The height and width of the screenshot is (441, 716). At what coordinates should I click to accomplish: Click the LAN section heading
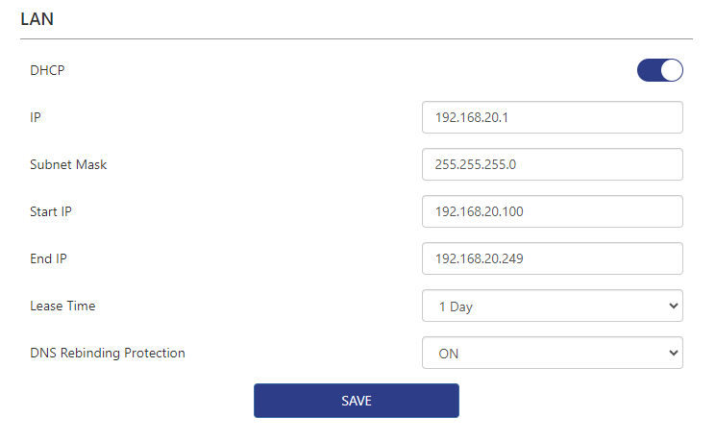click(38, 18)
